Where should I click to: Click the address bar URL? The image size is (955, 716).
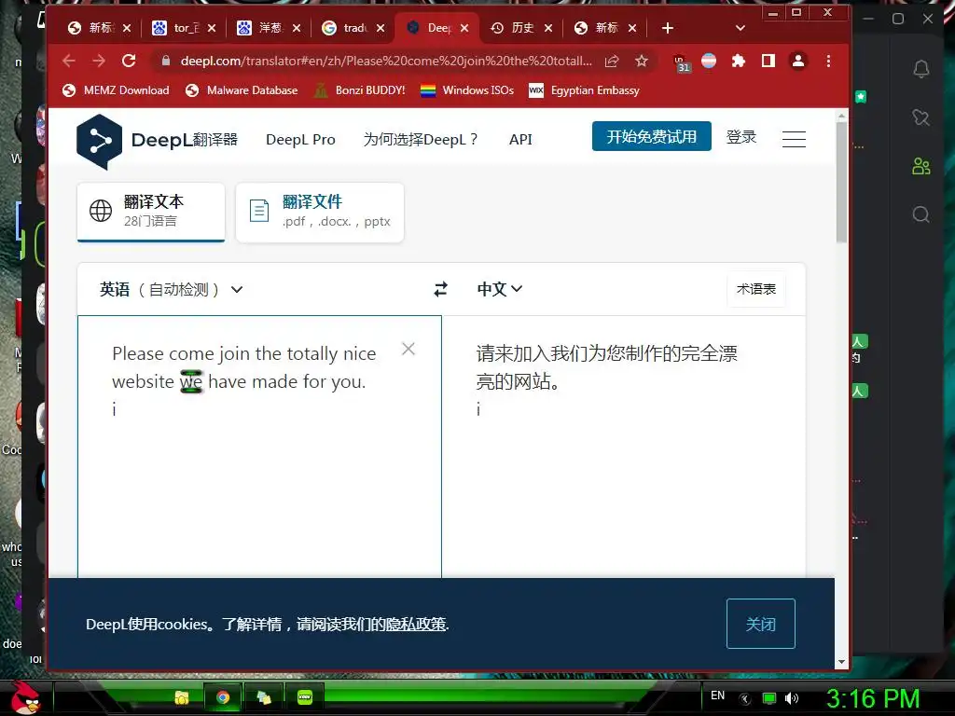tap(386, 61)
